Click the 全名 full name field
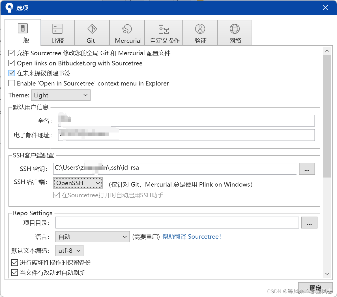The width and height of the screenshot is (337, 297). (x=186, y=121)
